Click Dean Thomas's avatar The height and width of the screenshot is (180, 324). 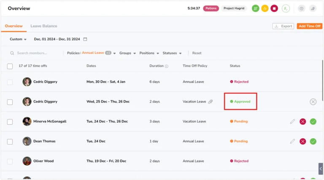point(27,141)
